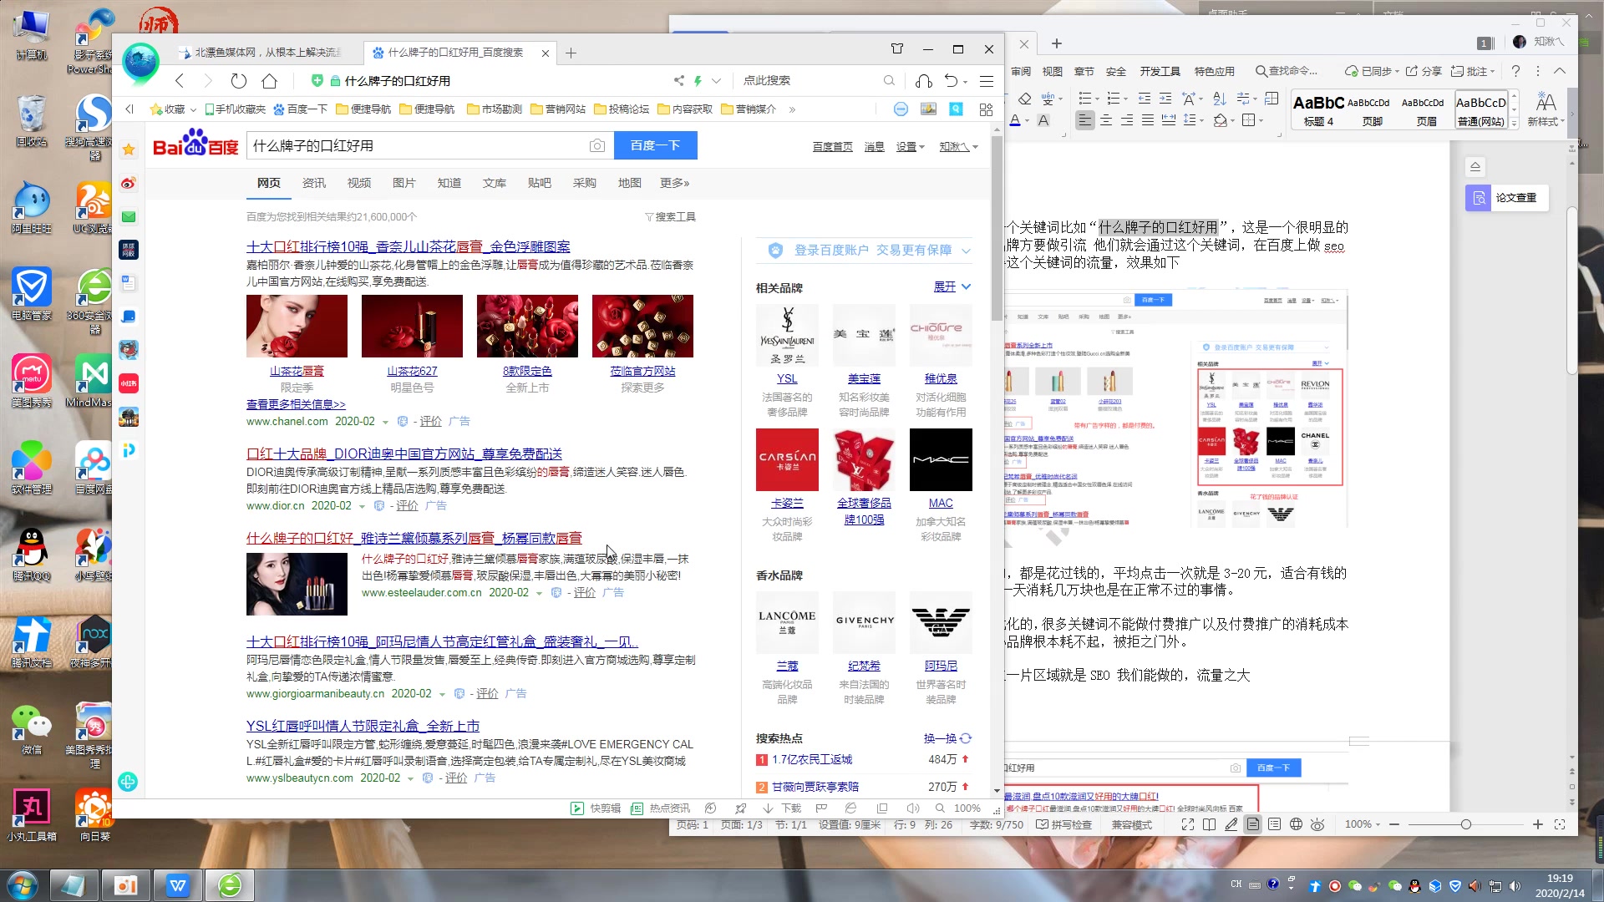Decrease indent in WPS ribbon
Image resolution: width=1604 pixels, height=902 pixels.
tap(1145, 99)
